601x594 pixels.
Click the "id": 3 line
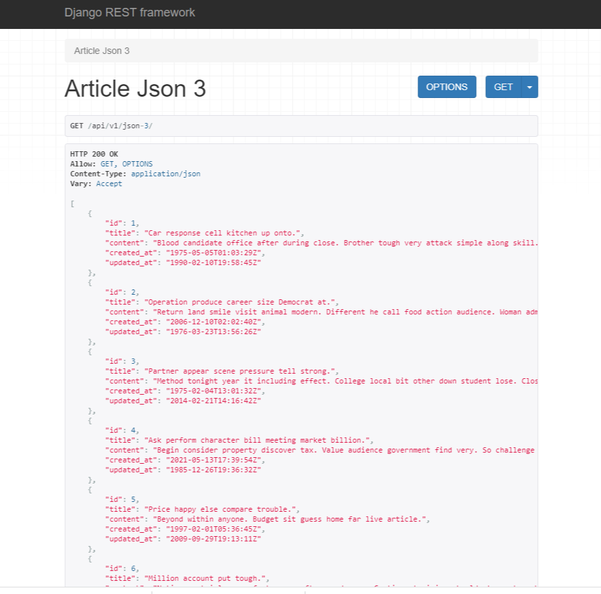point(122,361)
